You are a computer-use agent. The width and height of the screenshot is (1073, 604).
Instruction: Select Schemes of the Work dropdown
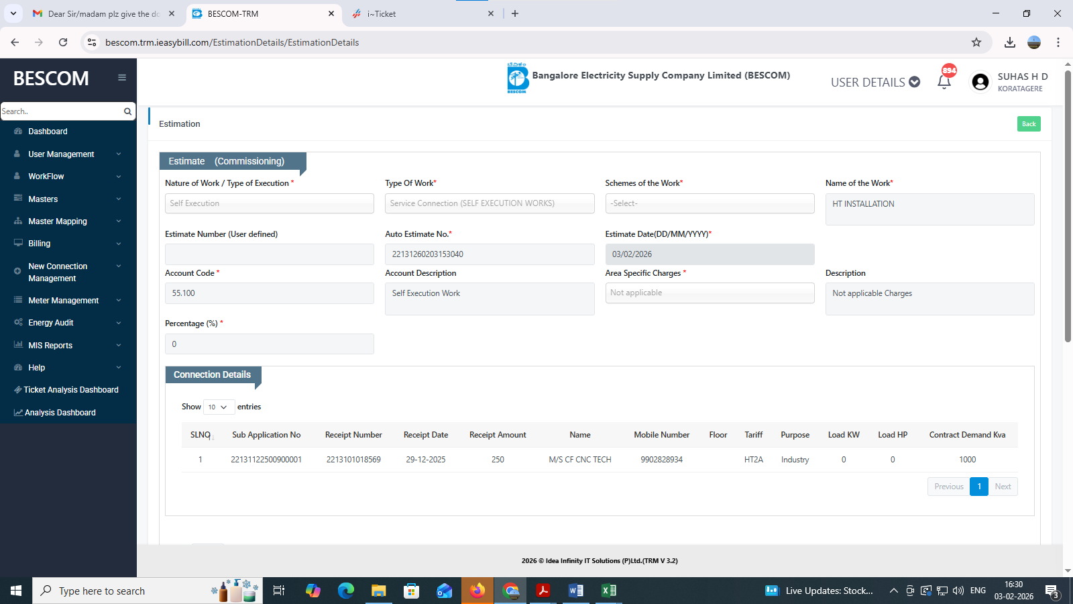click(x=709, y=203)
